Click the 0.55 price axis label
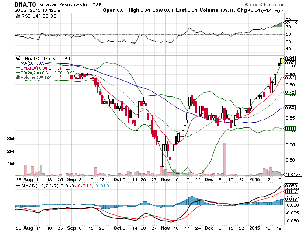 click(290, 145)
